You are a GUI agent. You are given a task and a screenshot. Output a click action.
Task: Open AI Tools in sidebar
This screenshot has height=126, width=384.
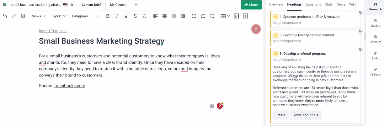(x=376, y=72)
